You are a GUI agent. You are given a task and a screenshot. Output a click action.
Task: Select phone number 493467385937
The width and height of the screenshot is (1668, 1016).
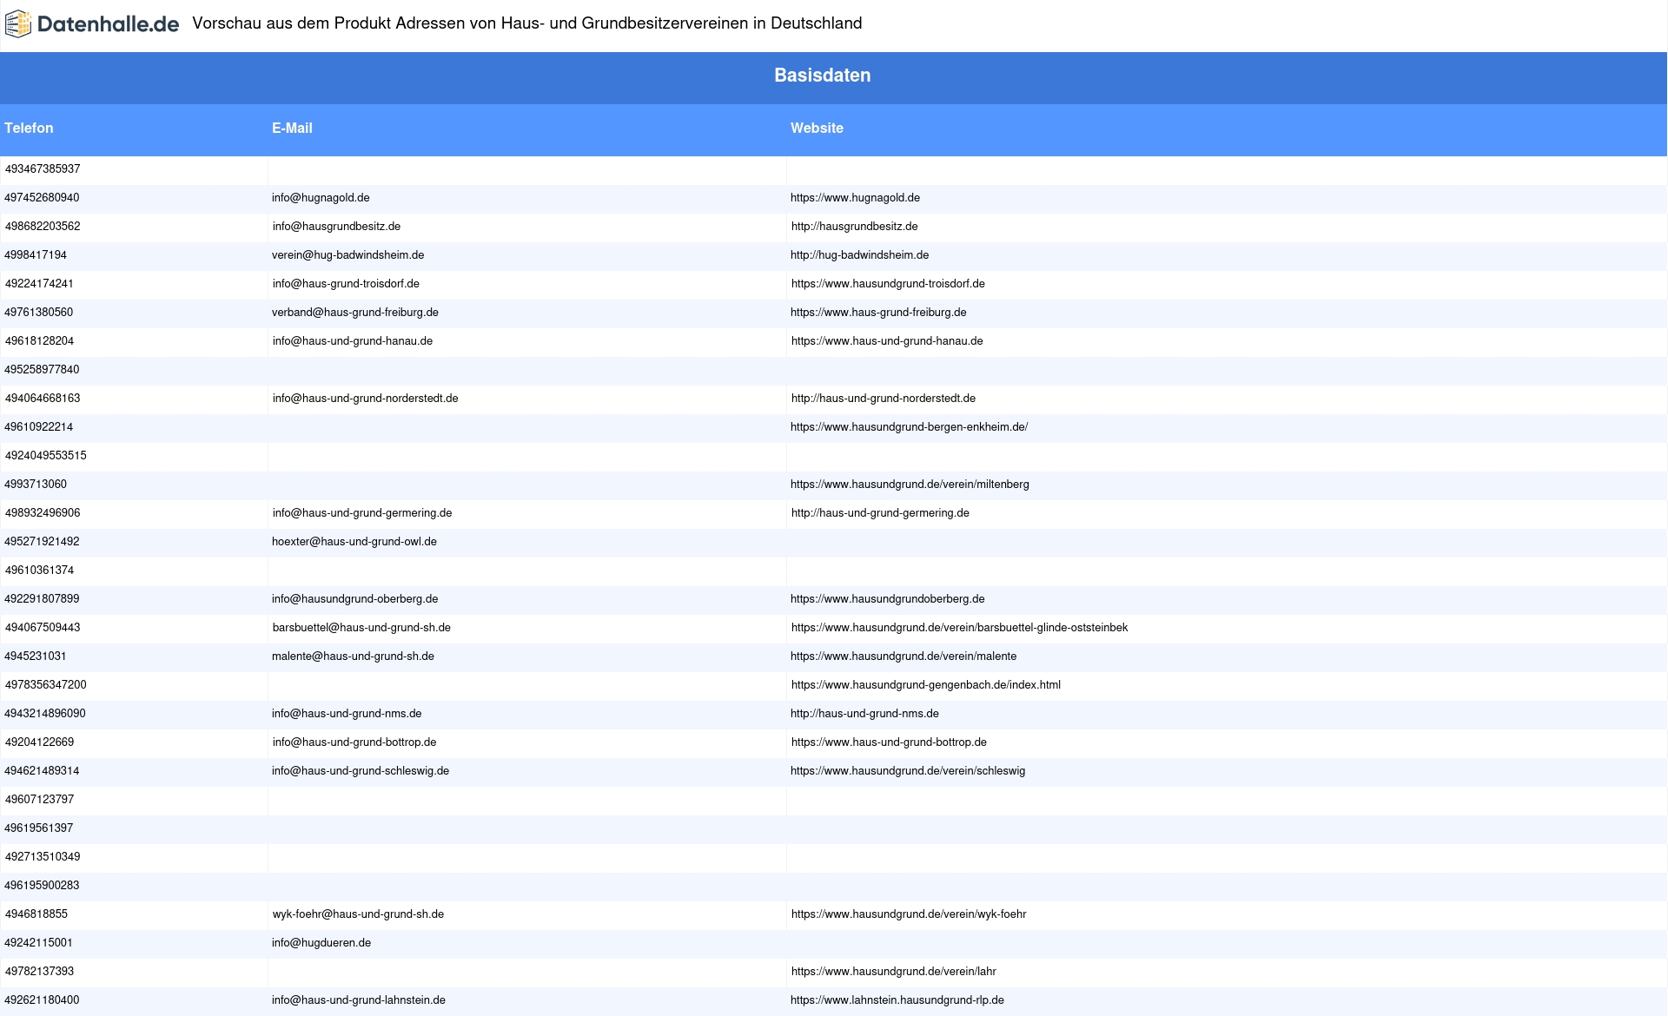[x=43, y=169]
